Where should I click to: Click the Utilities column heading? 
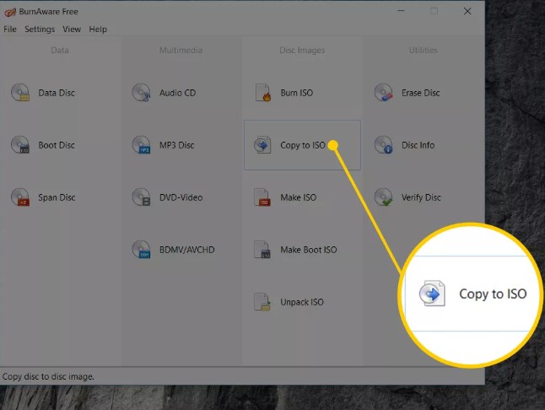click(423, 50)
